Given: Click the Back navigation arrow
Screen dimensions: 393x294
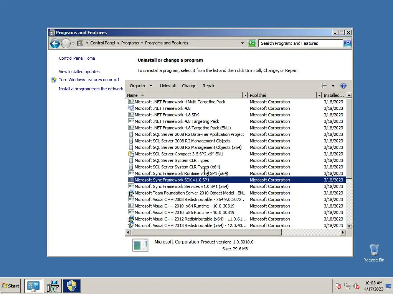Looking at the screenshot, I should click(55, 44).
